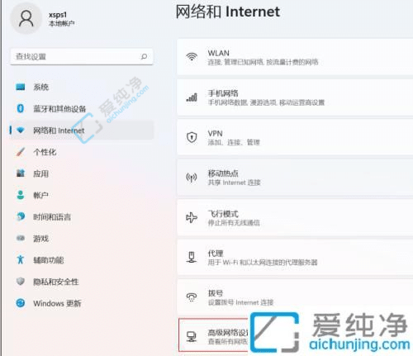
Task: Click the VPN shield icon
Action: coord(192,137)
